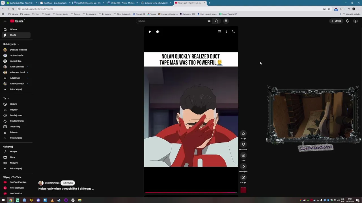Image resolution: width=362 pixels, height=203 pixels.
Task: Open Historia watch history
Action: (16, 104)
